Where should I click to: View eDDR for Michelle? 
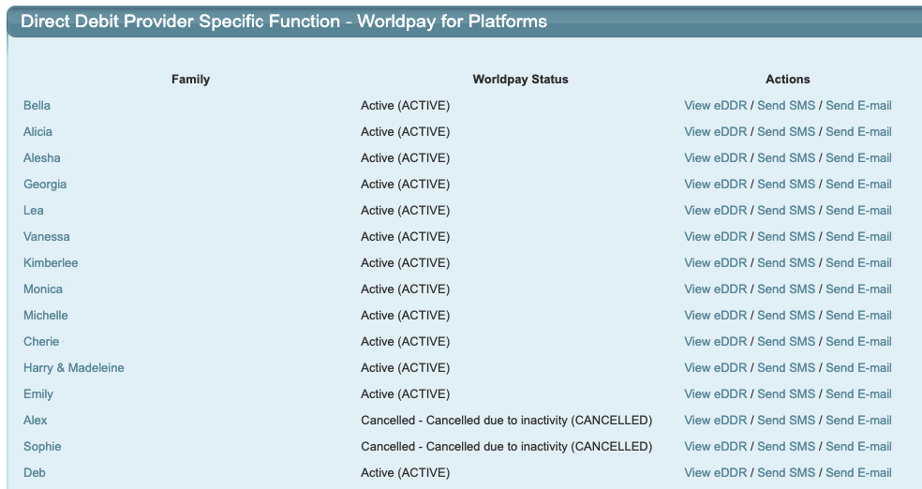pos(716,316)
